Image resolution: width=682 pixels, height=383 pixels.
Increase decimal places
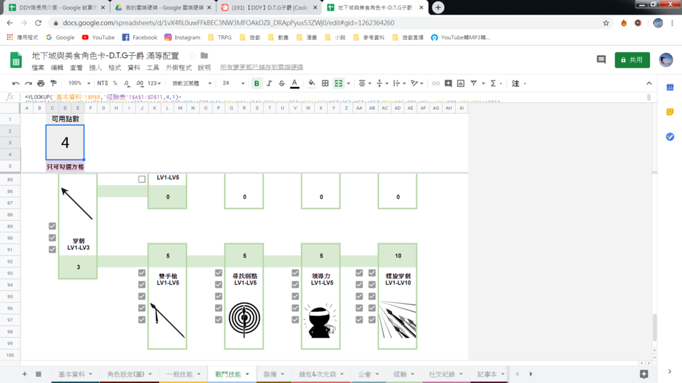(140, 83)
